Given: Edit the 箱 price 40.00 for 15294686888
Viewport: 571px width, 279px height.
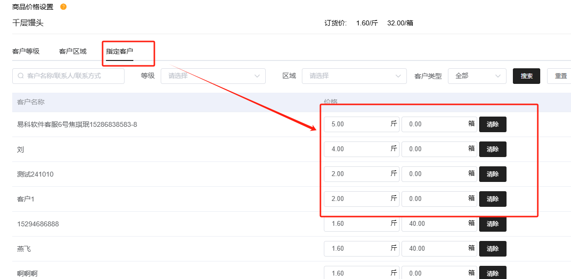Looking at the screenshot, I should click(434, 224).
